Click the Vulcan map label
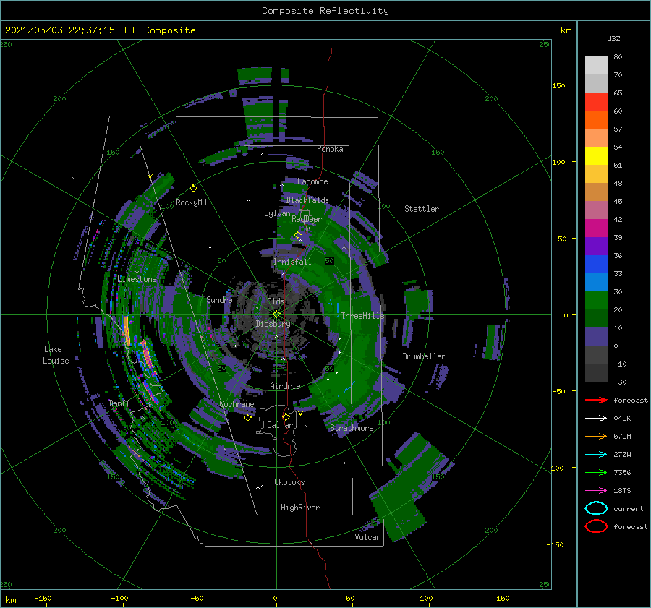This screenshot has height=608, width=651. (367, 537)
